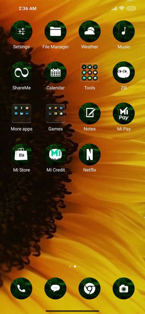
Task: Launch the Music app
Action: (124, 31)
